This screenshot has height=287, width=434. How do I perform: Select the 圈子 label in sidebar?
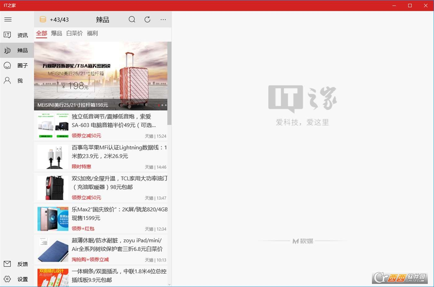click(x=23, y=66)
